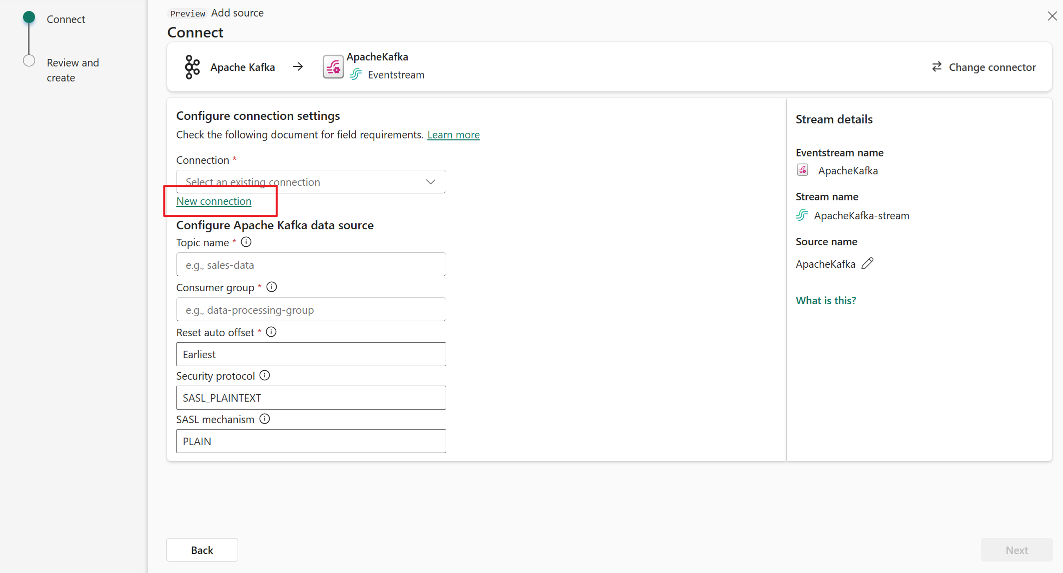Click the info icon next to Reset auto offset
Screen dimensions: 1063x573
[x=271, y=332]
